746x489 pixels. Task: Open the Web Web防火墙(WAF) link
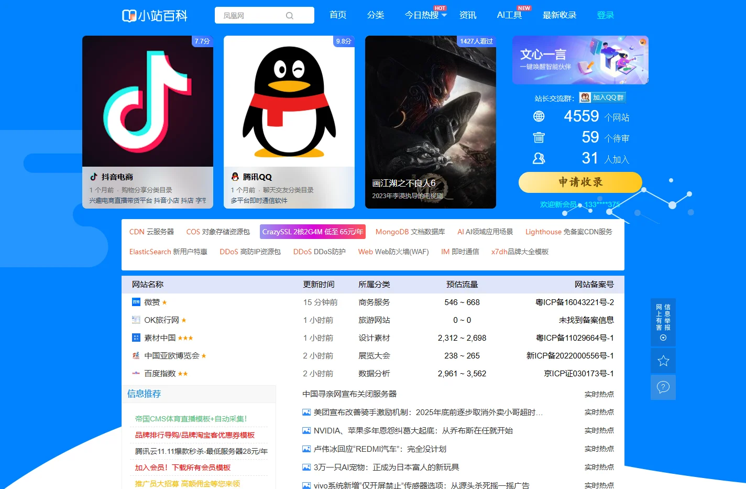(393, 252)
